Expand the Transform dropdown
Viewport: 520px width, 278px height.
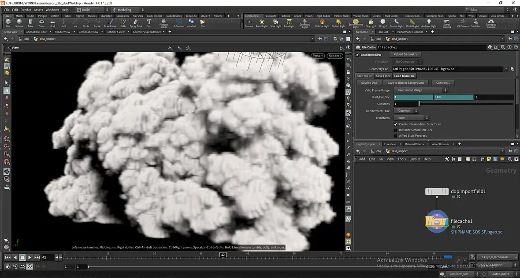[x=411, y=118]
